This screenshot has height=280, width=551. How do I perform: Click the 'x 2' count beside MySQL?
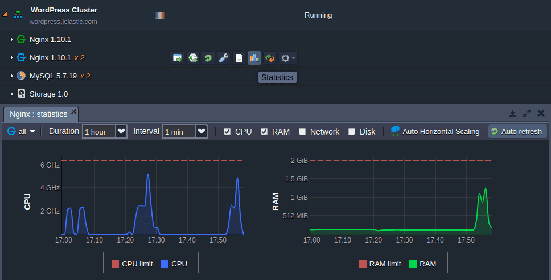click(x=85, y=76)
